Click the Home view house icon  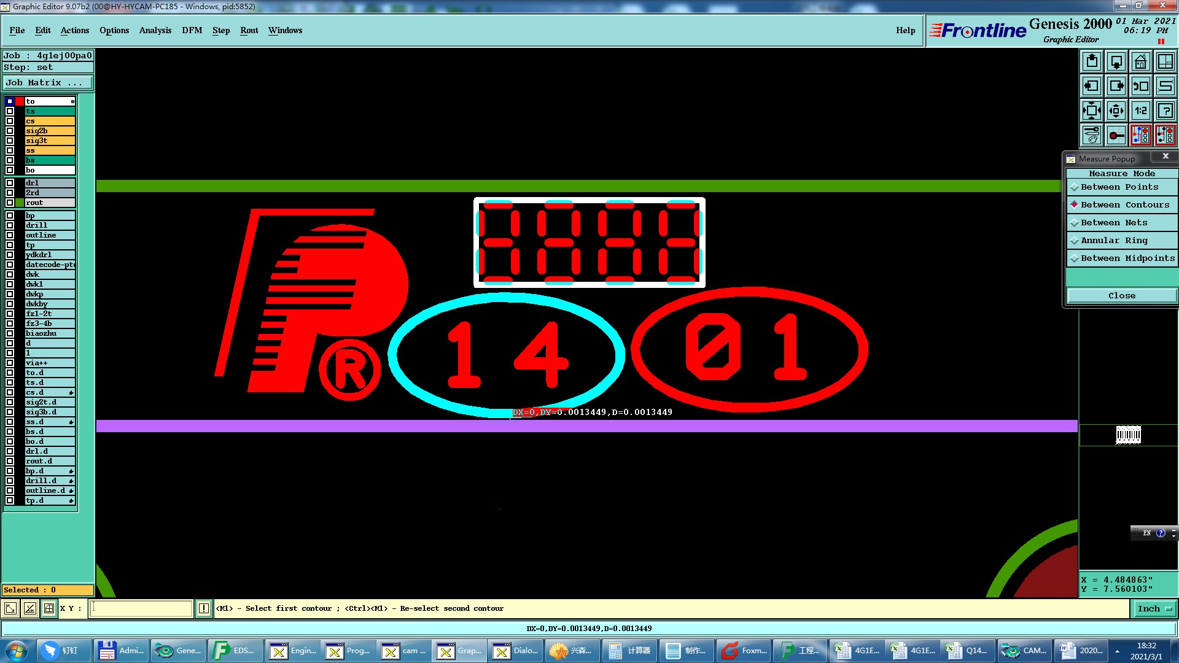pyautogui.click(x=1141, y=61)
